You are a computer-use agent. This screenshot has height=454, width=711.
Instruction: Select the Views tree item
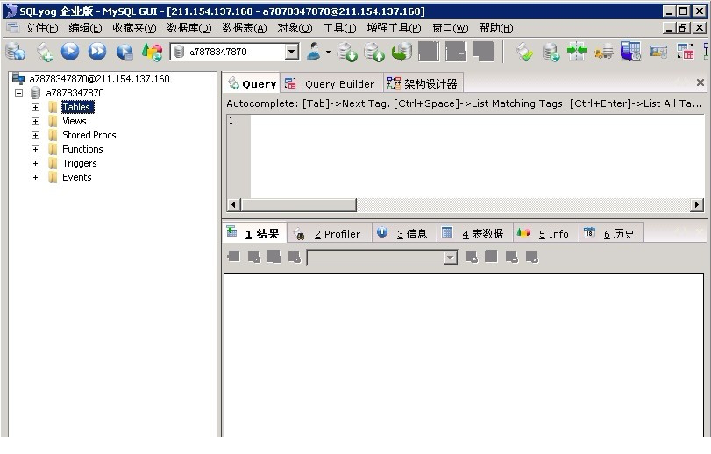[x=75, y=122]
